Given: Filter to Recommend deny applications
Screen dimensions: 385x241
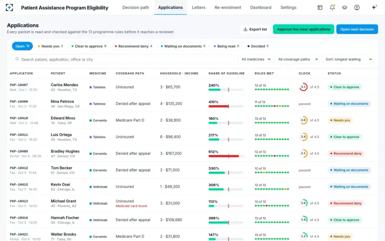Looking at the screenshot, I should coord(133,46).
